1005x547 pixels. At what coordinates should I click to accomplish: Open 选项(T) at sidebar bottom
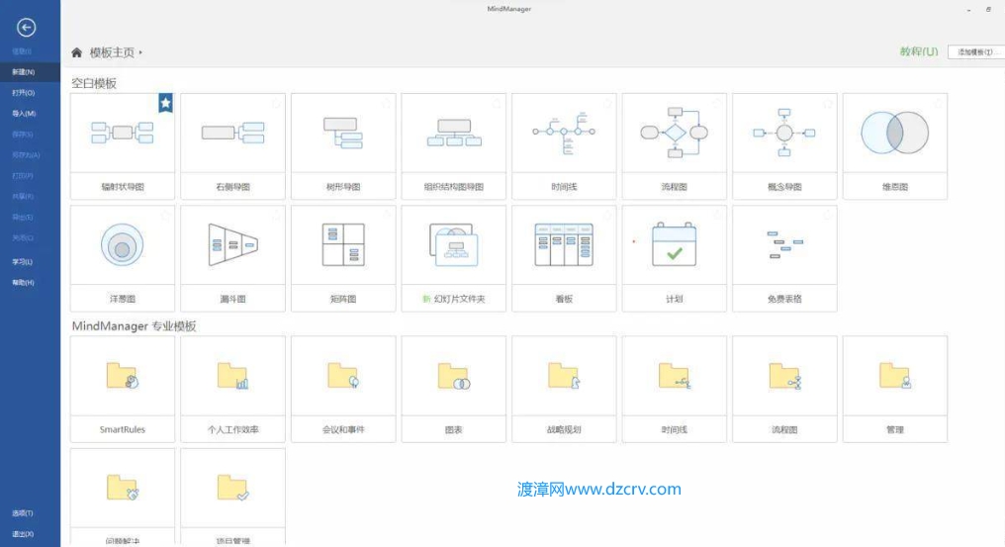[x=23, y=513]
